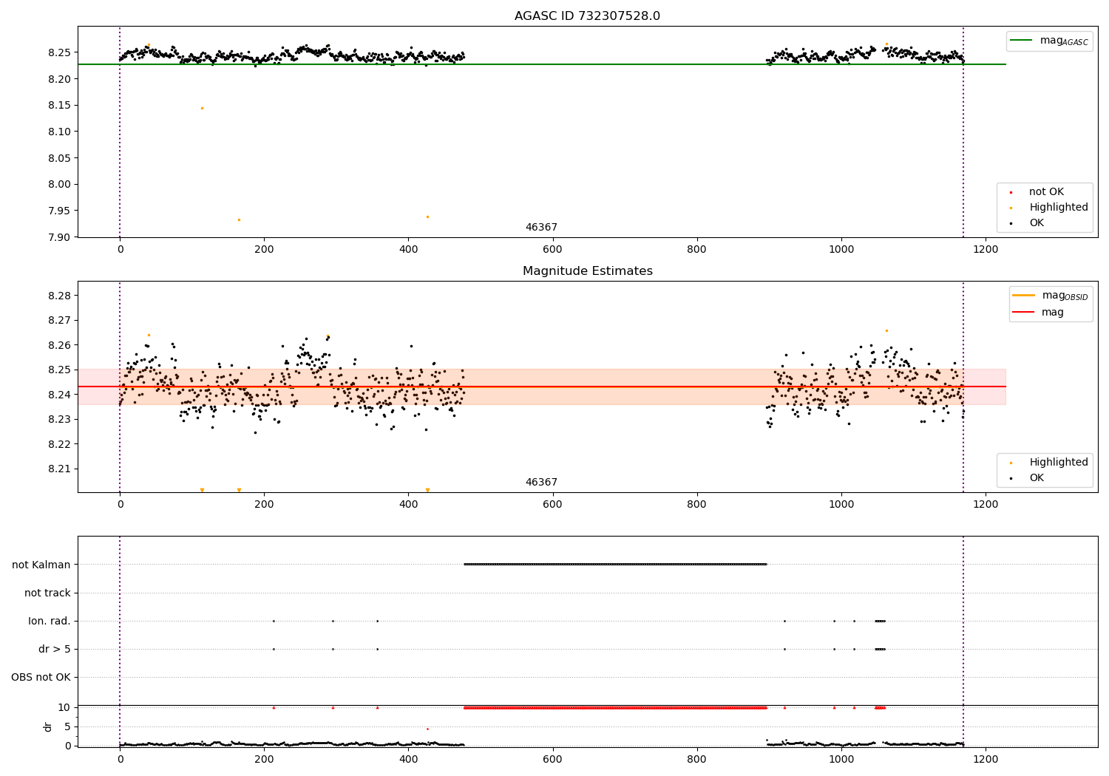Screen dimensions: 1109x776
Task: Click the 'not Kalman' black data bar
Action: pyautogui.click(x=615, y=564)
